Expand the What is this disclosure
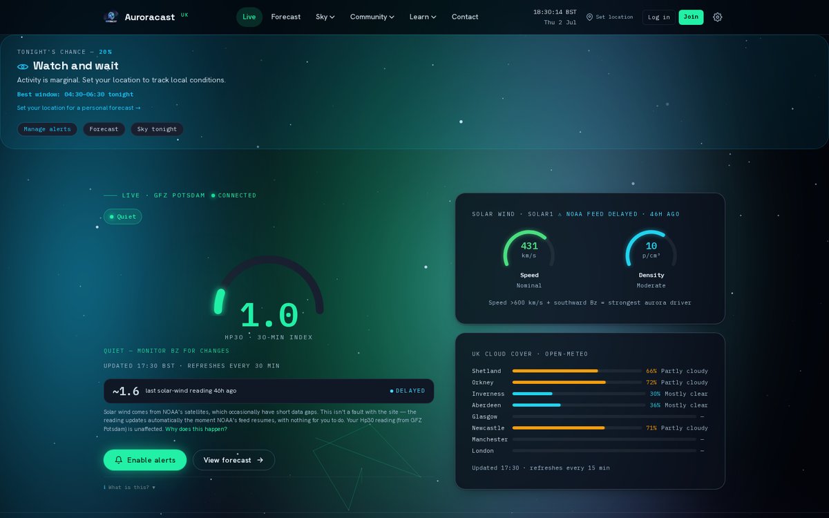This screenshot has width=829, height=518. point(130,488)
